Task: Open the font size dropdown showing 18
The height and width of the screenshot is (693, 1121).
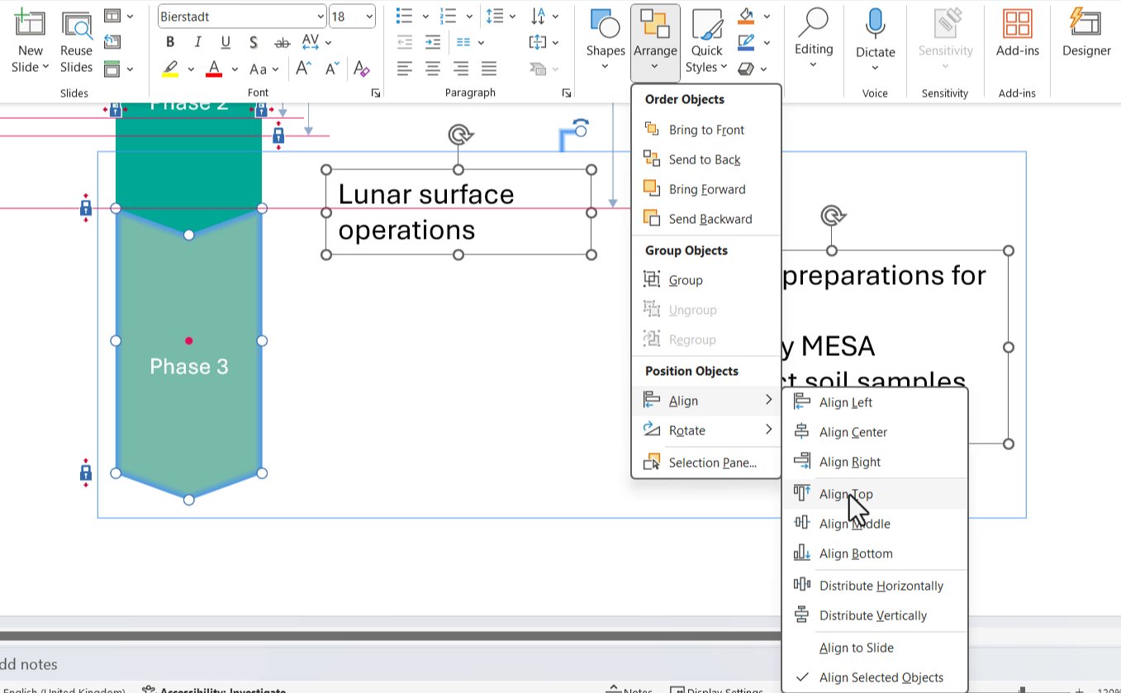Action: coord(368,17)
